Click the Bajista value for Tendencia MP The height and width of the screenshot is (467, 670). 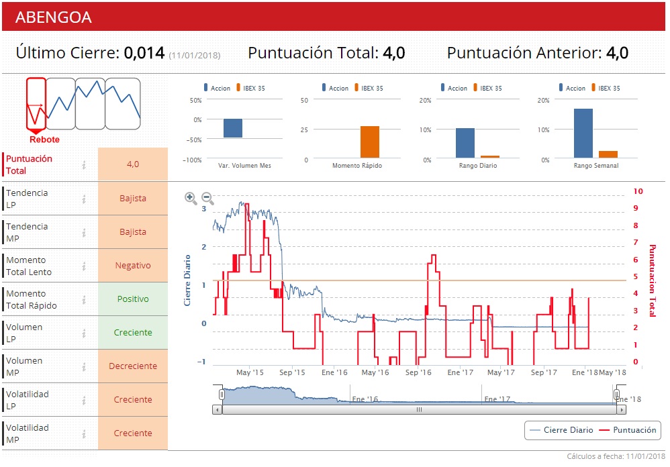point(133,232)
